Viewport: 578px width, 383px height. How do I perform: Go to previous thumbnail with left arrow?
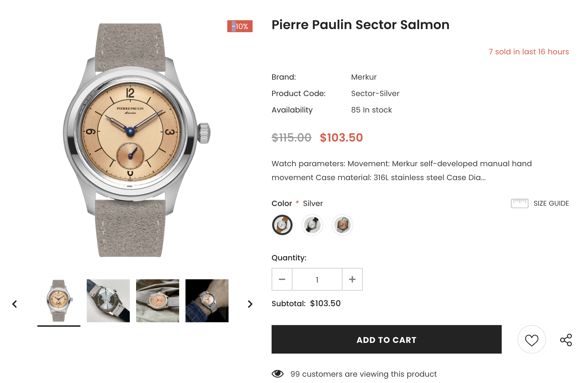tap(15, 304)
